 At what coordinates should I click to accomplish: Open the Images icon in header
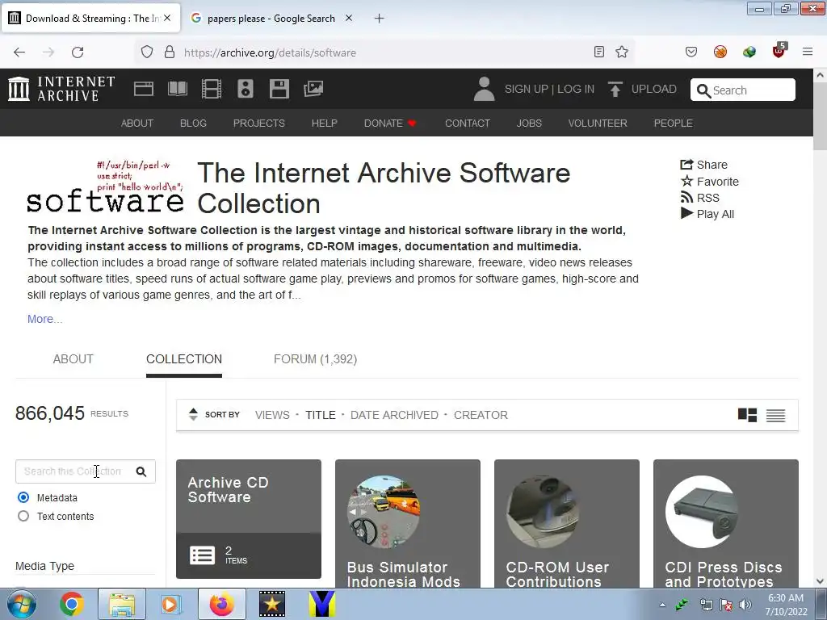click(x=313, y=89)
